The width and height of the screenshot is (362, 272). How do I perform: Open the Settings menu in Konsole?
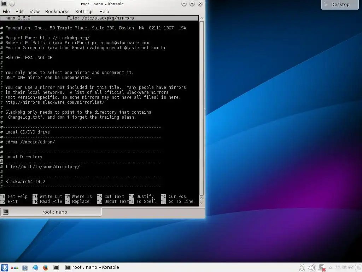[x=84, y=12]
